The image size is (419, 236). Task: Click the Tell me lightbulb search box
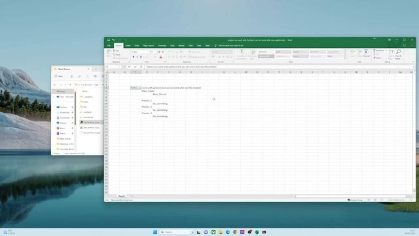[x=229, y=46]
